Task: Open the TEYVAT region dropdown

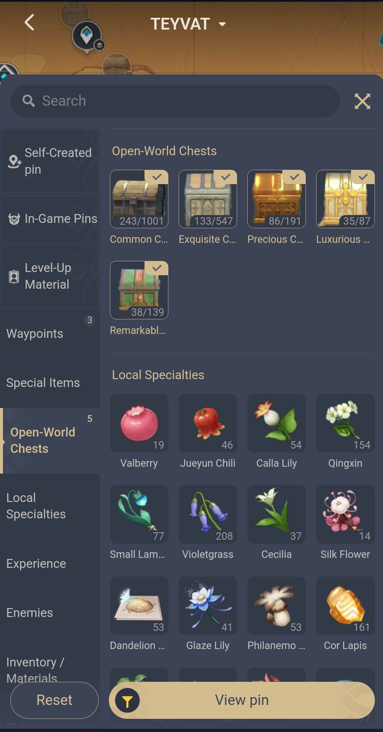Action: pos(188,24)
